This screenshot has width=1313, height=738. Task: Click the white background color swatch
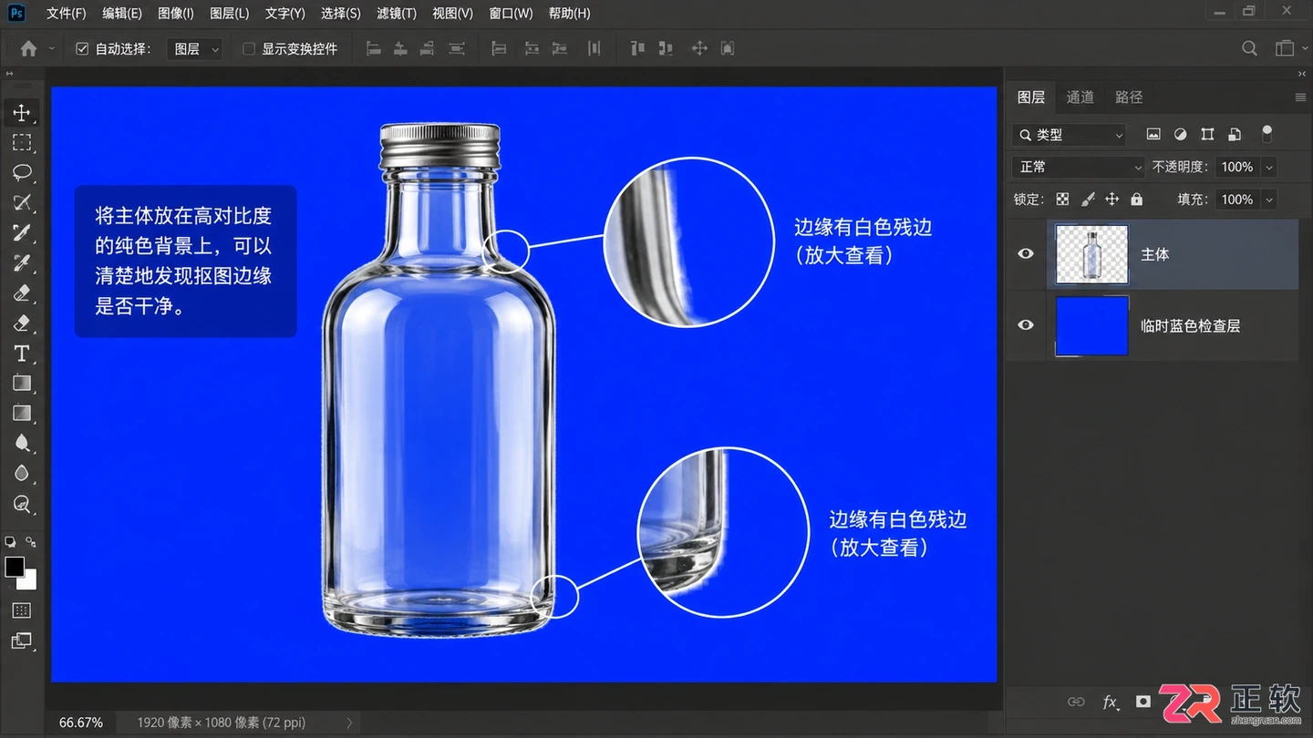30,581
